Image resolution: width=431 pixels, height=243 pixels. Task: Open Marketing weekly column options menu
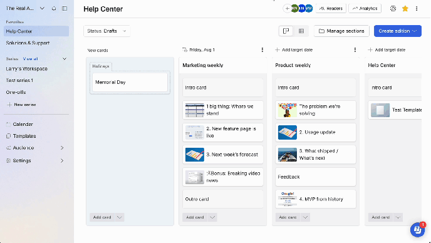tap(262, 49)
